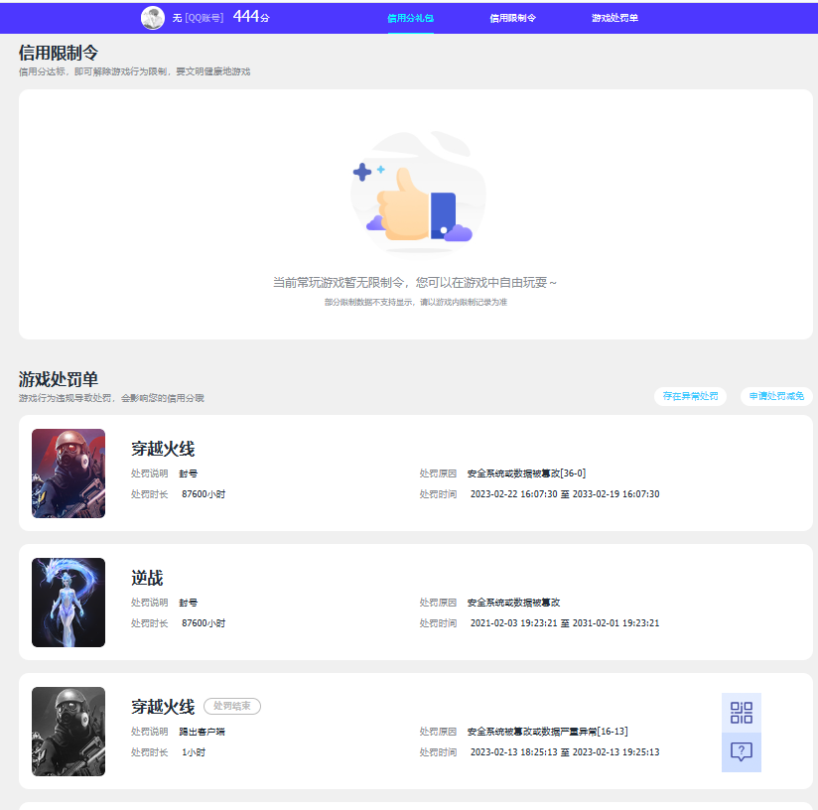818x810 pixels.
Task: Click the 444分 credit score
Action: coord(251,17)
